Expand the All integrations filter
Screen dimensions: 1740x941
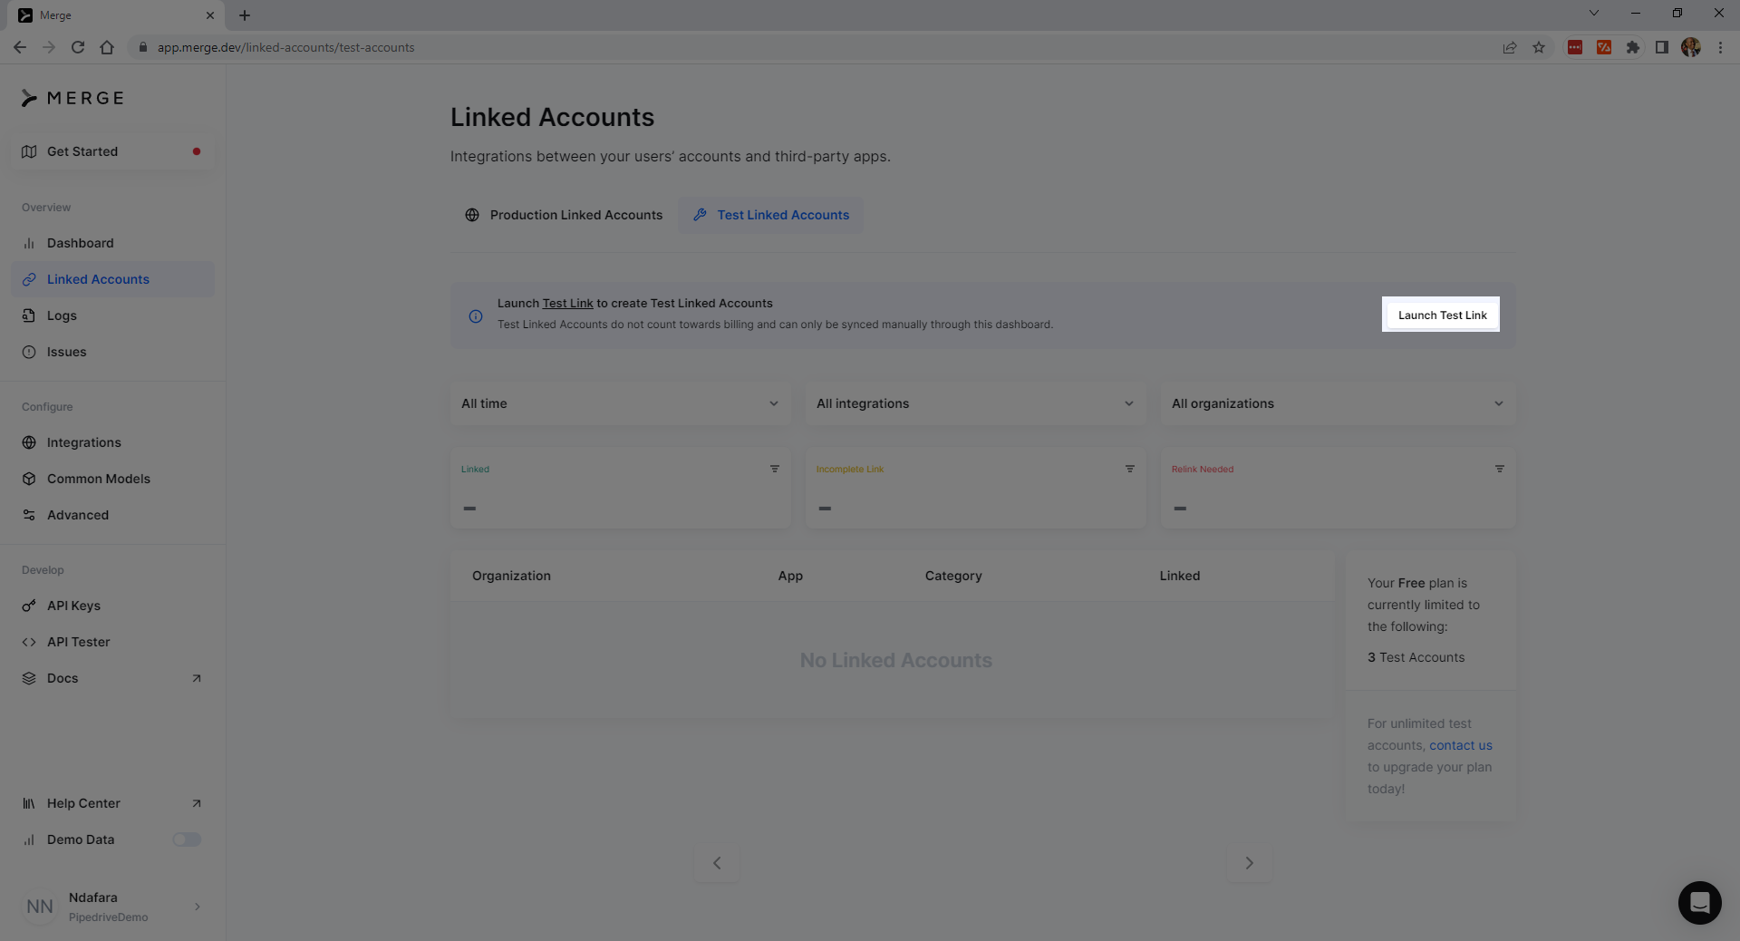975,403
